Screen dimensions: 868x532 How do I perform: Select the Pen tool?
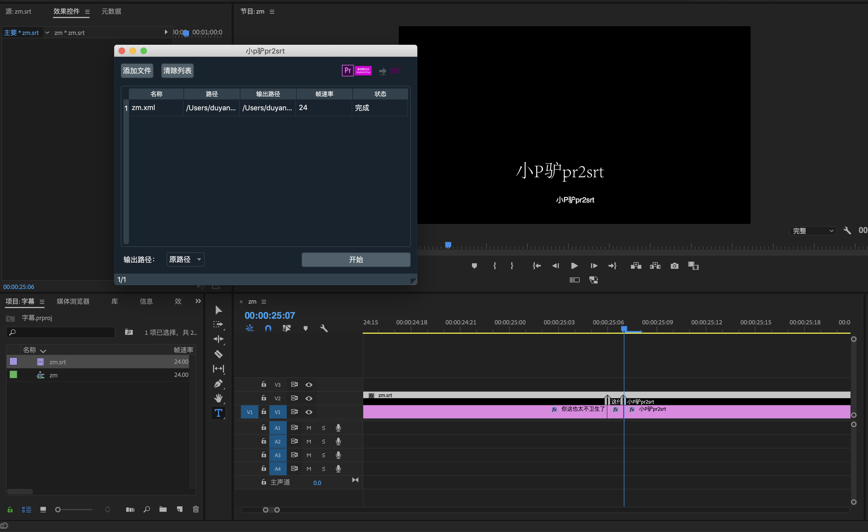(219, 384)
